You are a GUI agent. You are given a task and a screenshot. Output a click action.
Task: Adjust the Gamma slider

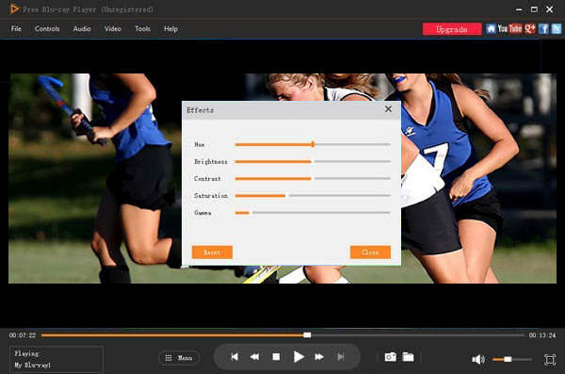(313, 213)
